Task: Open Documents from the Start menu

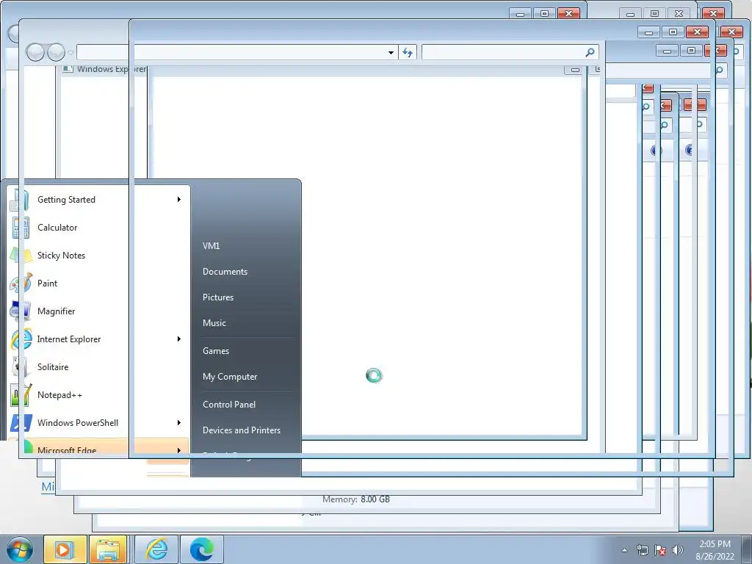Action: pos(225,272)
